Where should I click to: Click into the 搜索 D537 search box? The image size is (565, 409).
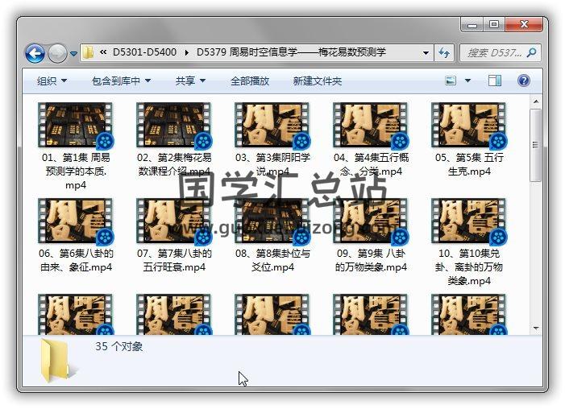point(493,53)
